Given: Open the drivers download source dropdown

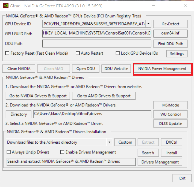Looking at the screenshot, I should coord(109,142).
